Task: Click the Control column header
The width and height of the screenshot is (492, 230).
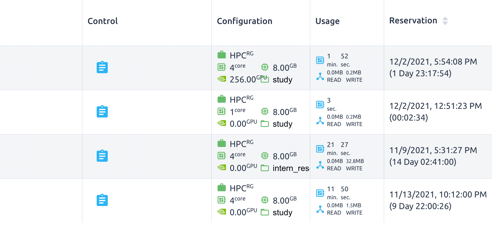Action: click(103, 21)
